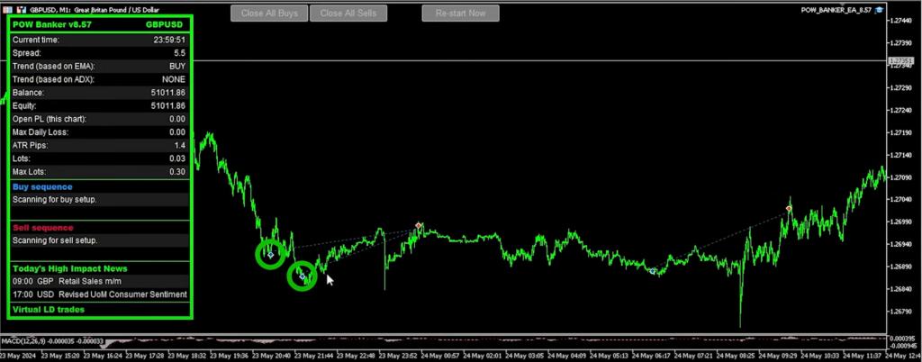Select the first green-circled buy marker
922x362 pixels.
pos(270,255)
